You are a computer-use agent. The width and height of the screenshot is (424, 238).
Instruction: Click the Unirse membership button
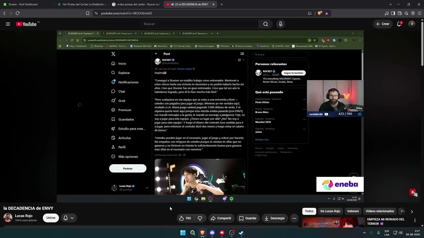pyautogui.click(x=51, y=218)
